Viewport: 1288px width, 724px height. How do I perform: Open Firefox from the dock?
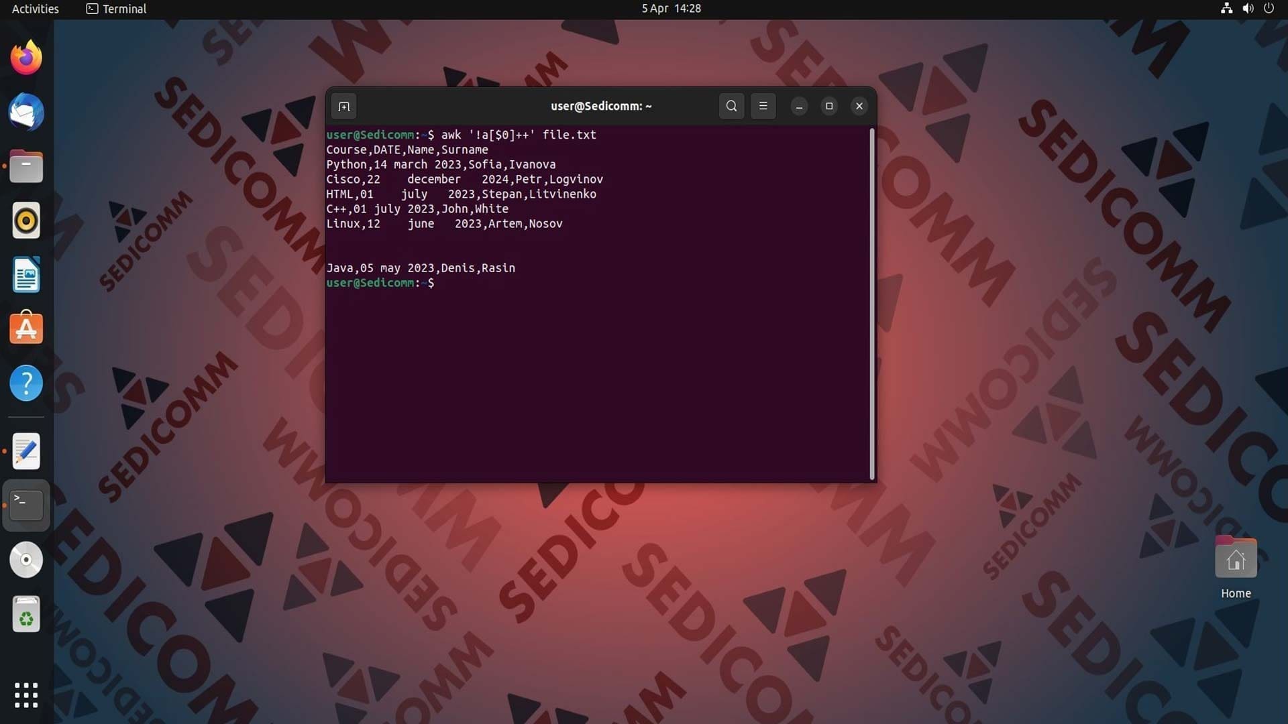click(x=26, y=58)
